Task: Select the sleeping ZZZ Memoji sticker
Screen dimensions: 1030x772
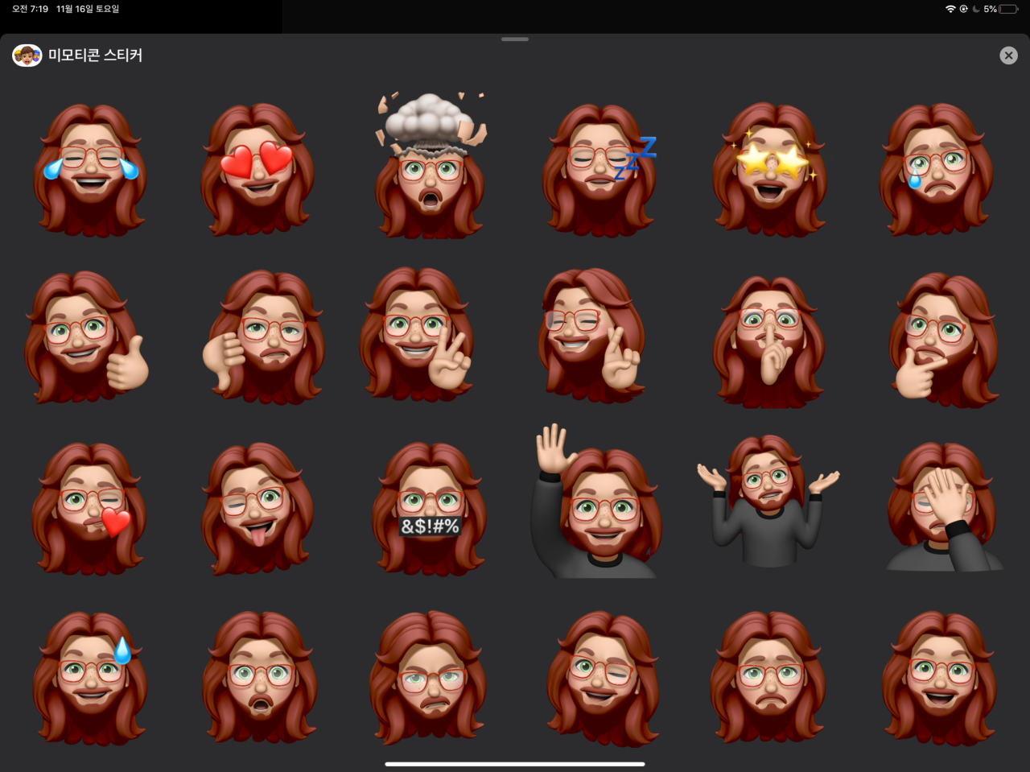Action: pos(600,170)
